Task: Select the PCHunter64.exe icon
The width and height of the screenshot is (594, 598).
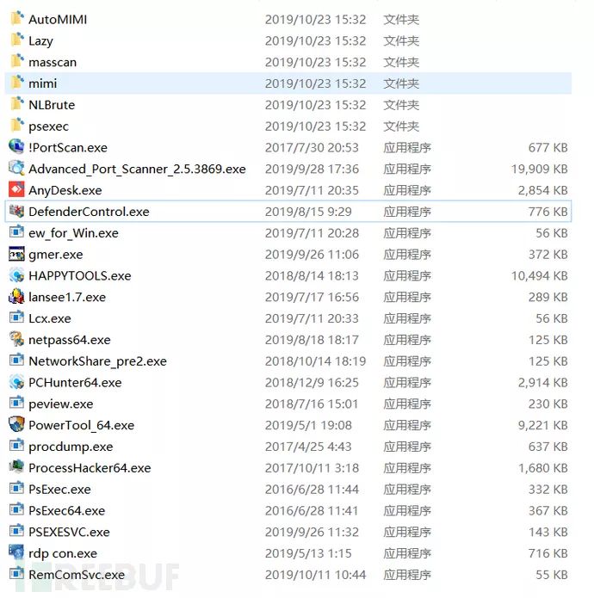Action: point(16,382)
